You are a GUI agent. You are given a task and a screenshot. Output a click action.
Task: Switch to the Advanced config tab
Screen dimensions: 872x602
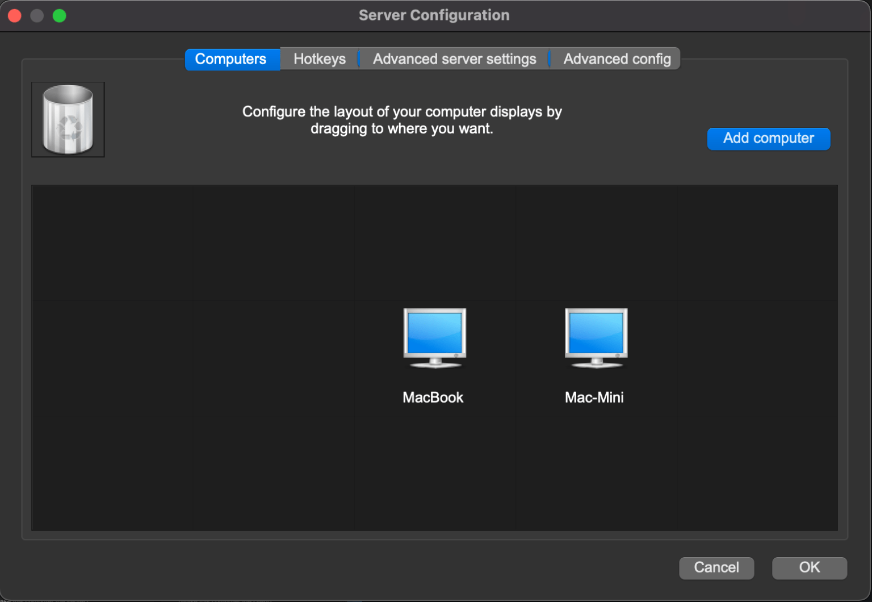click(x=617, y=59)
